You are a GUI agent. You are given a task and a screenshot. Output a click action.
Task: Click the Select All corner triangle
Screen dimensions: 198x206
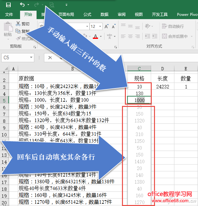(6, 68)
